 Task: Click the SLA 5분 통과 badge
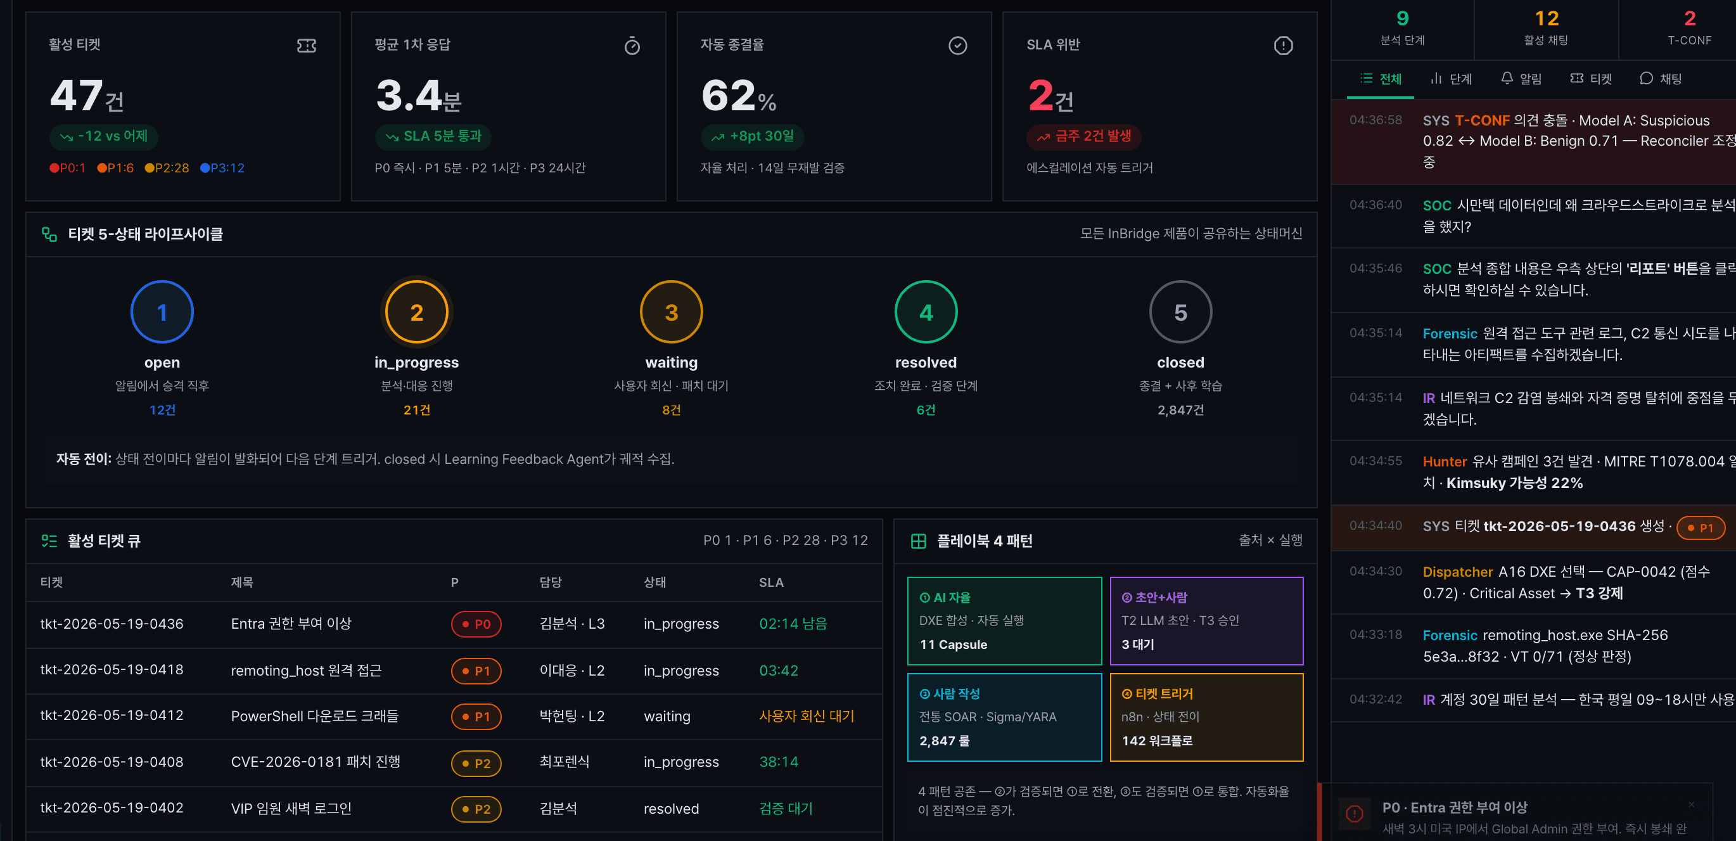[x=433, y=136]
